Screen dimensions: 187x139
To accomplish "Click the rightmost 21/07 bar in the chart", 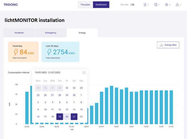I will click(x=171, y=107).
